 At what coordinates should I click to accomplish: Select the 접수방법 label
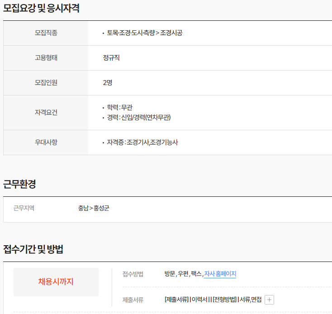tap(133, 274)
